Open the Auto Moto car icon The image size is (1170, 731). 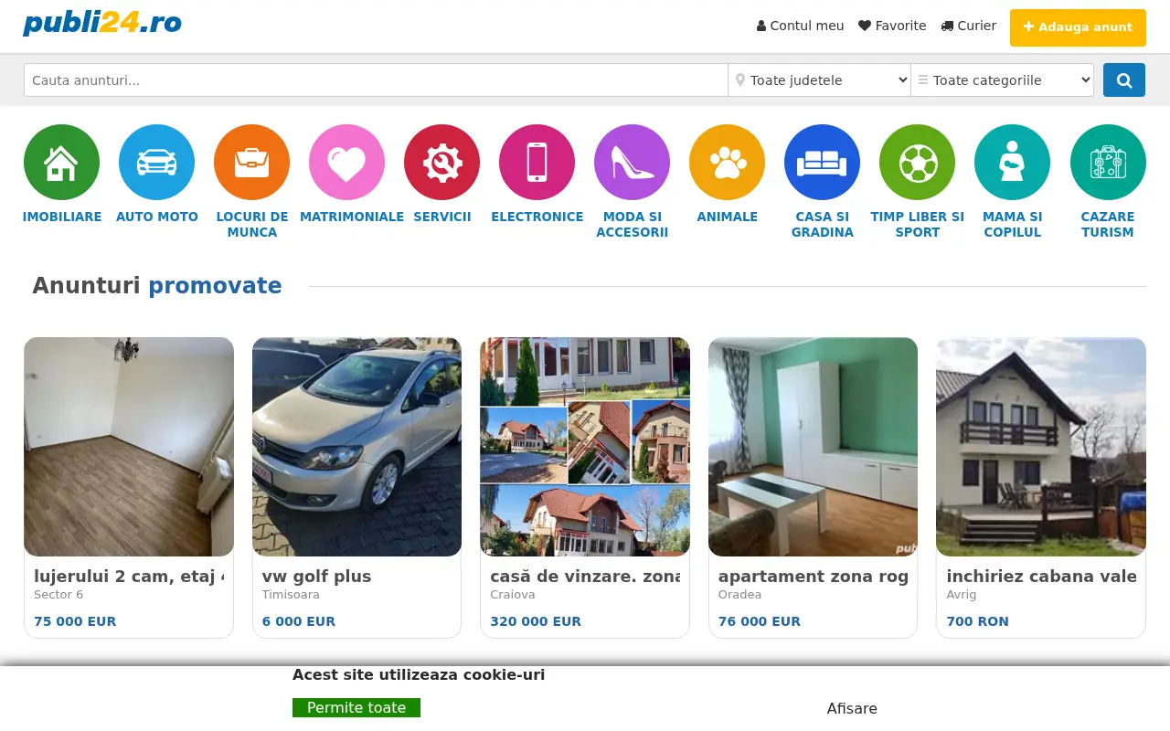pos(156,163)
